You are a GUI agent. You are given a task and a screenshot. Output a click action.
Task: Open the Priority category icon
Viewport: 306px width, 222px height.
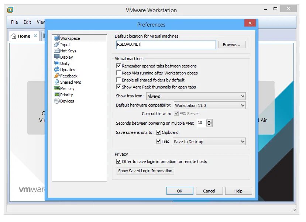[56, 95]
